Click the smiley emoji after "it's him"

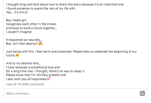[26, 12]
